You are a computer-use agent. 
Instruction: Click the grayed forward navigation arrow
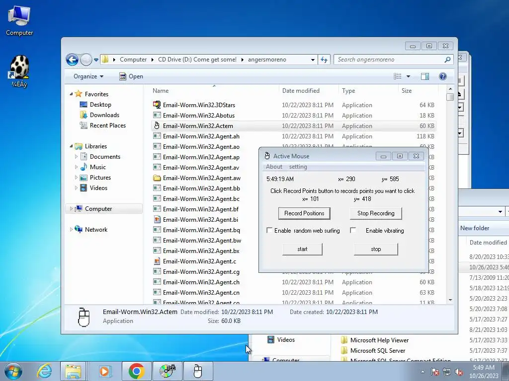[86, 60]
